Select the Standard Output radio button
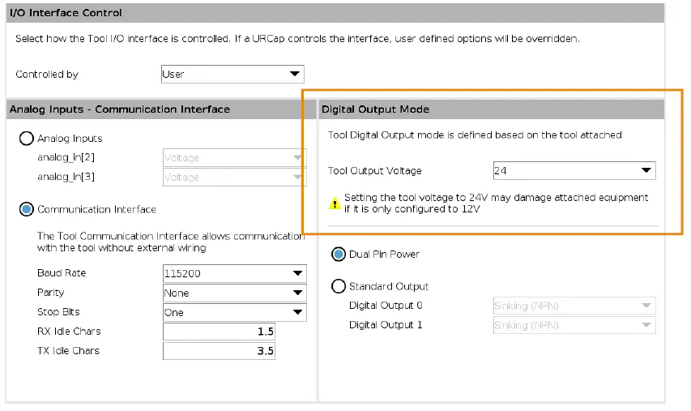 (x=339, y=286)
